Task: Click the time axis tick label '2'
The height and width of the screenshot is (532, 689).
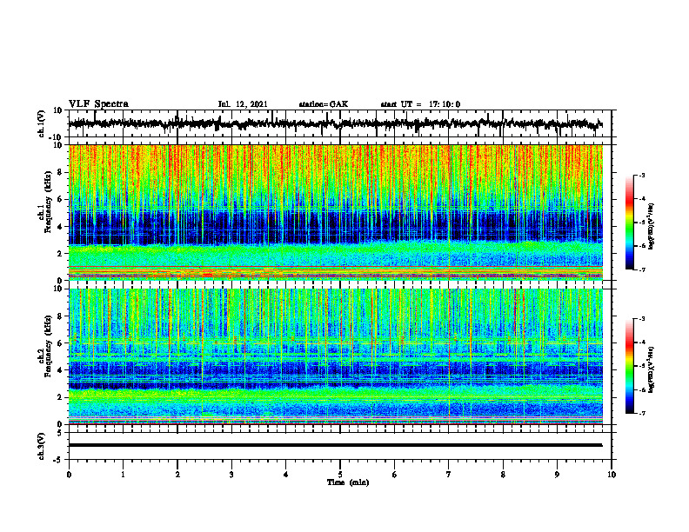Action: coord(177,475)
